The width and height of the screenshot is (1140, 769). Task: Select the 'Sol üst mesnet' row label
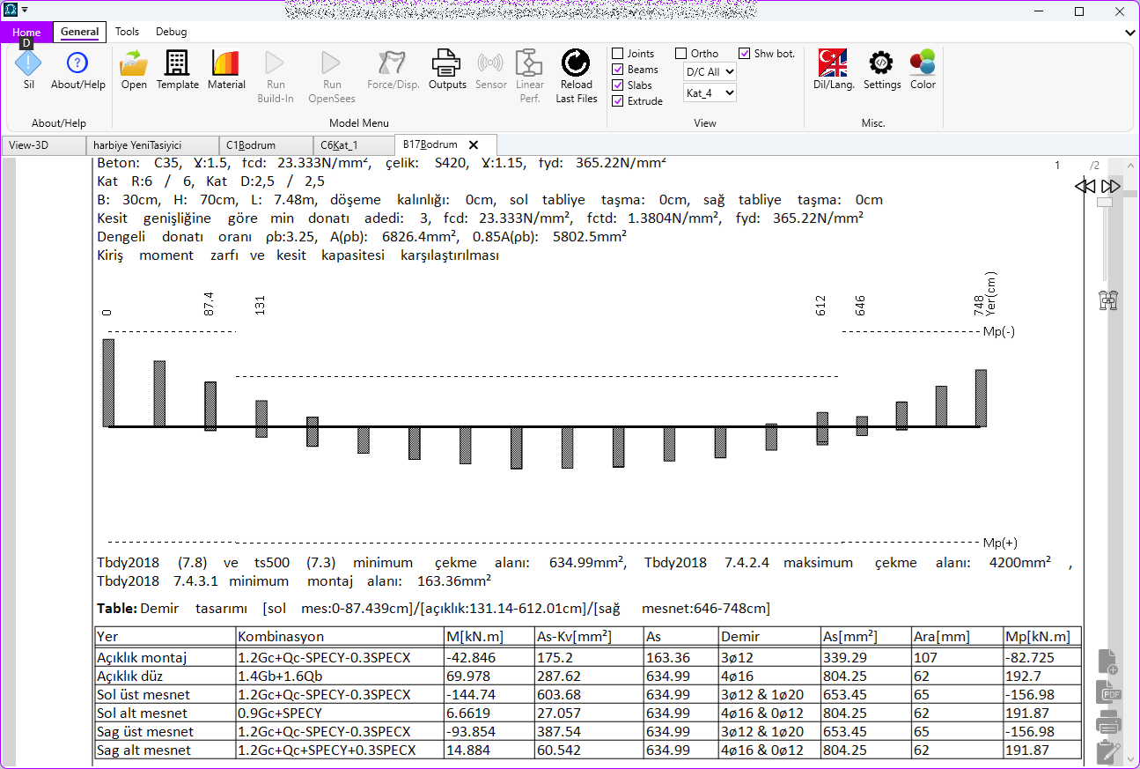point(144,694)
